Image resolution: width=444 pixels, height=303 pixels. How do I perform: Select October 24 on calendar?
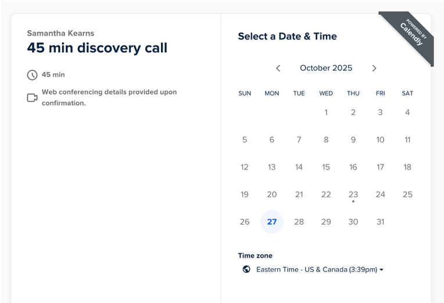(380, 194)
